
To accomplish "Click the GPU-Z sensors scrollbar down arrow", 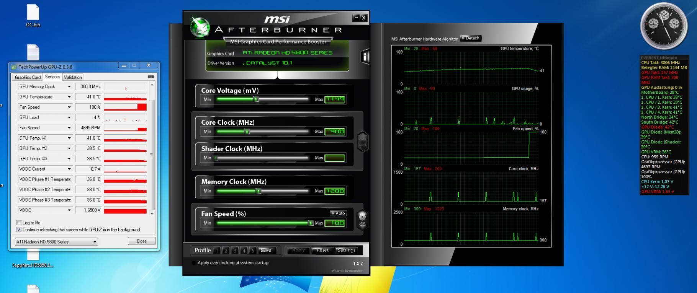I will click(152, 213).
